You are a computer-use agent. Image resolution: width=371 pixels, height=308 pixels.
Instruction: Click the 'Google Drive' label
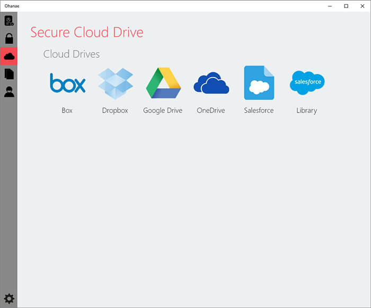tap(163, 110)
